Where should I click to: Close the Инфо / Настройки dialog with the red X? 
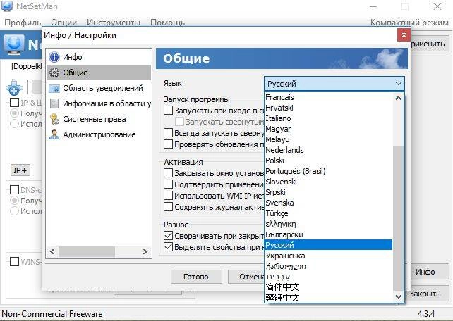click(x=404, y=35)
